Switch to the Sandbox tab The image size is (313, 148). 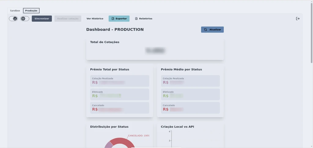pos(15,11)
